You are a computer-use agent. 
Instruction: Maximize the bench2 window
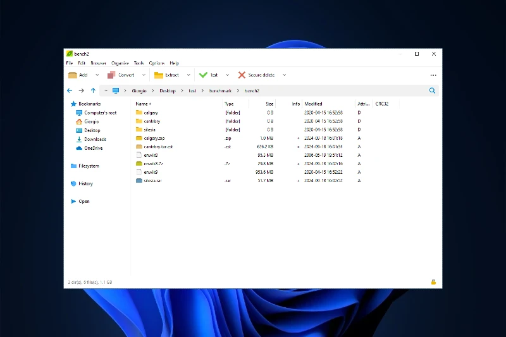coord(417,54)
